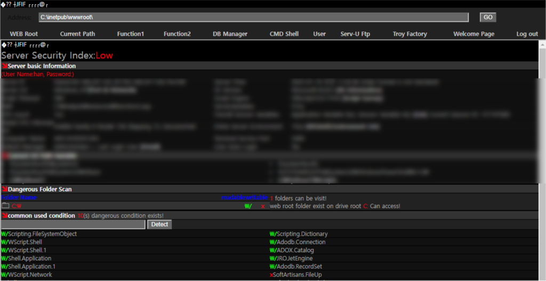
Task: Click the Adodb.RecordSet entry
Action: [x=299, y=267]
